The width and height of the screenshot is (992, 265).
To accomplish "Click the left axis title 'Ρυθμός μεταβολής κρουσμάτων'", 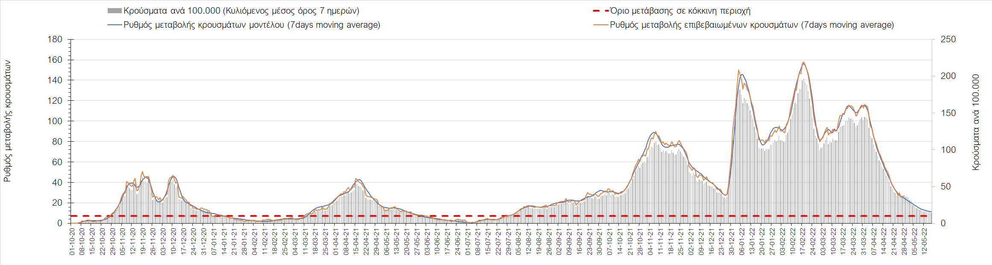I will pos(7,121).
